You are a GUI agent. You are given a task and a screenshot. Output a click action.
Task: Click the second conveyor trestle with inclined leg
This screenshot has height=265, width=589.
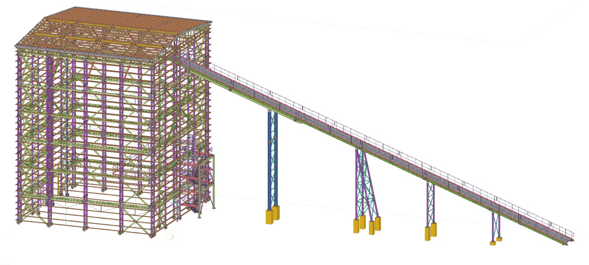(364, 184)
